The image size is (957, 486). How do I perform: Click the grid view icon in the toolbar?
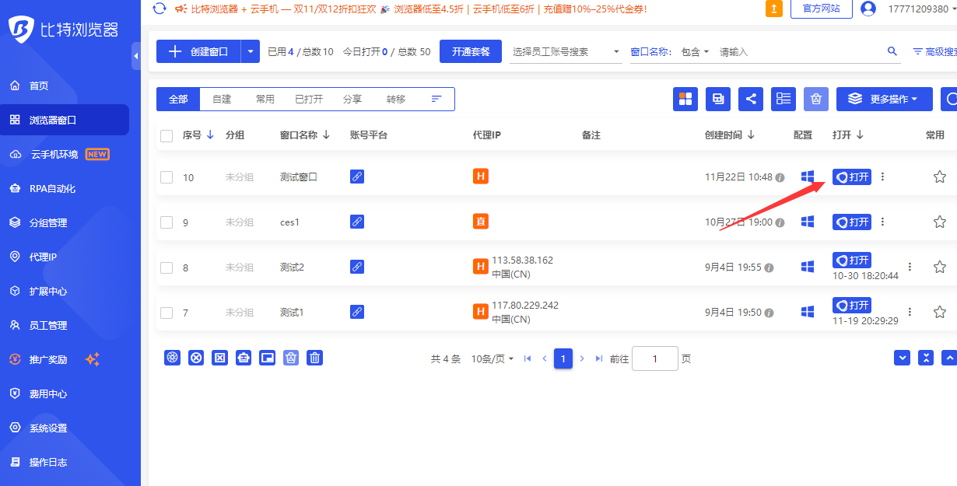[x=685, y=99]
